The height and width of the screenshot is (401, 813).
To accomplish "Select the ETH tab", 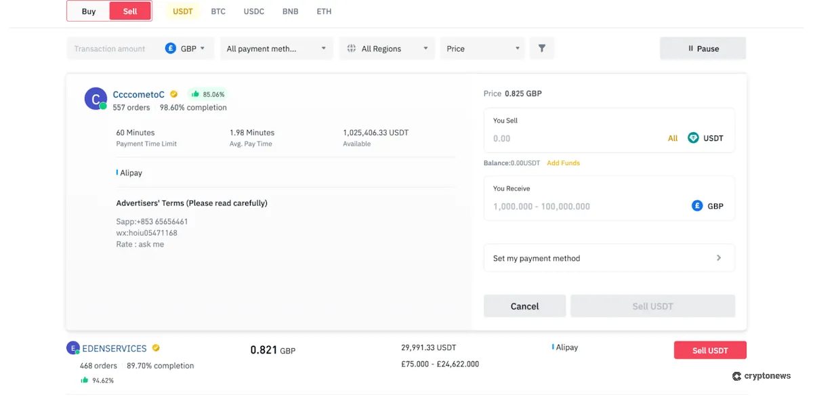I will click(x=324, y=11).
